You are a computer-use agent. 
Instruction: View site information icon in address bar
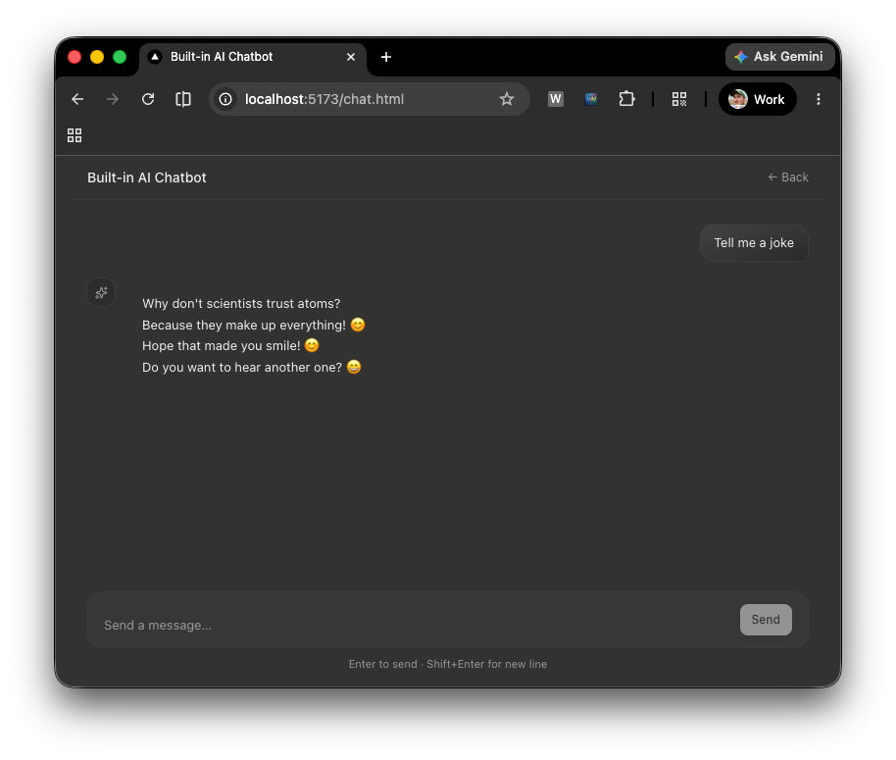225,99
